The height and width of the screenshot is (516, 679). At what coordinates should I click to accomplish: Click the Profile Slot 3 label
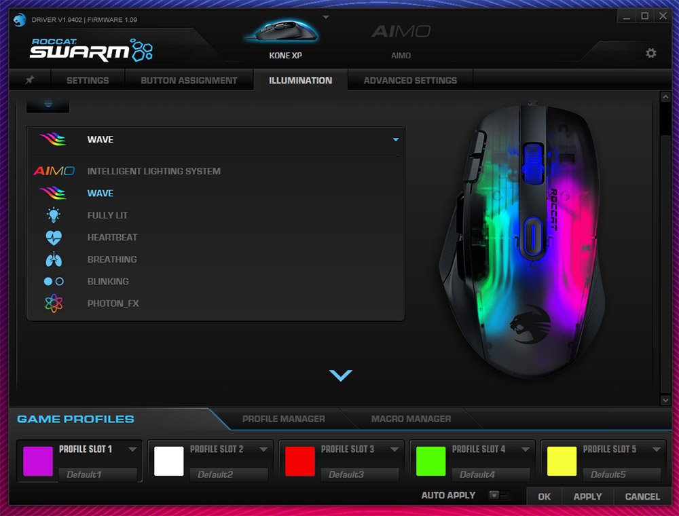click(347, 449)
